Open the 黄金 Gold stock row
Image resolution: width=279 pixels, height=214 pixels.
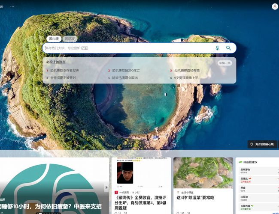(x=259, y=189)
